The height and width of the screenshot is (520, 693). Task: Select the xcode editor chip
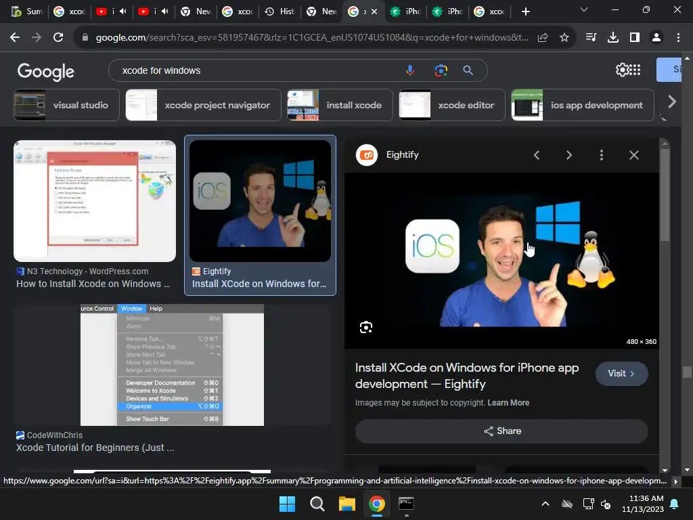(451, 105)
